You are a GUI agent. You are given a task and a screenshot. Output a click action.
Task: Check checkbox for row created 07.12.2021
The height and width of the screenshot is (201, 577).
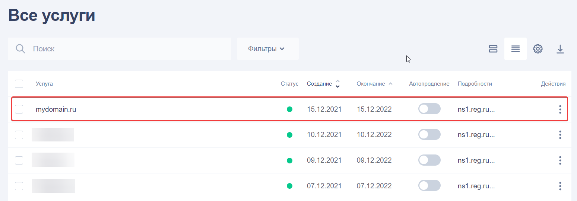point(19,186)
